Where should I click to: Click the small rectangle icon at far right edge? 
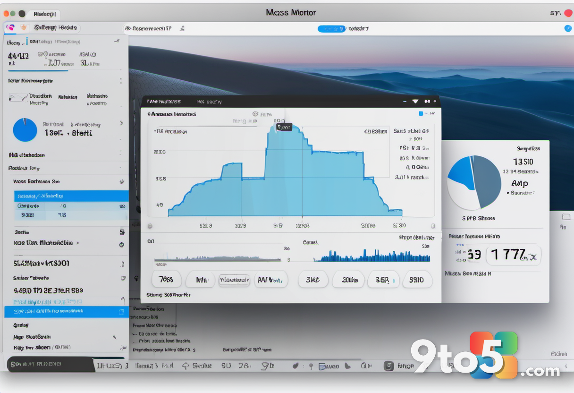point(566,217)
